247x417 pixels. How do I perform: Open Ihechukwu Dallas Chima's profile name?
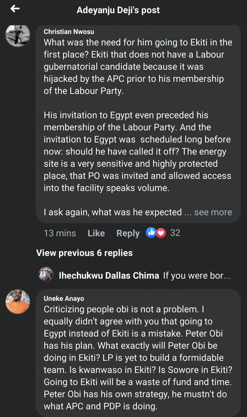tap(109, 275)
